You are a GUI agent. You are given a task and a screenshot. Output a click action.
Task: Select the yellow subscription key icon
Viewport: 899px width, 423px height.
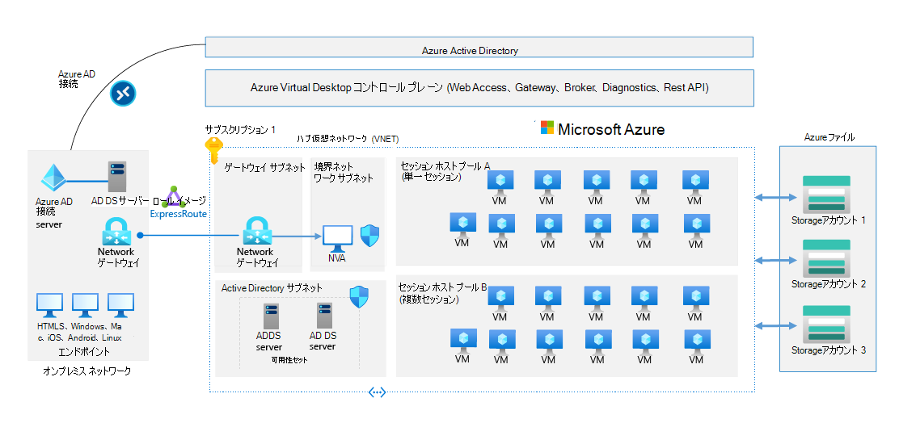pyautogui.click(x=213, y=149)
